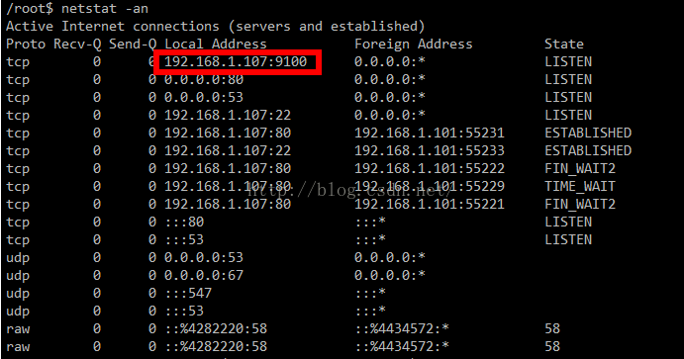Click FIN_WAIT2 state in the 55221 row
Screen dimensions: 684x359
click(x=580, y=205)
